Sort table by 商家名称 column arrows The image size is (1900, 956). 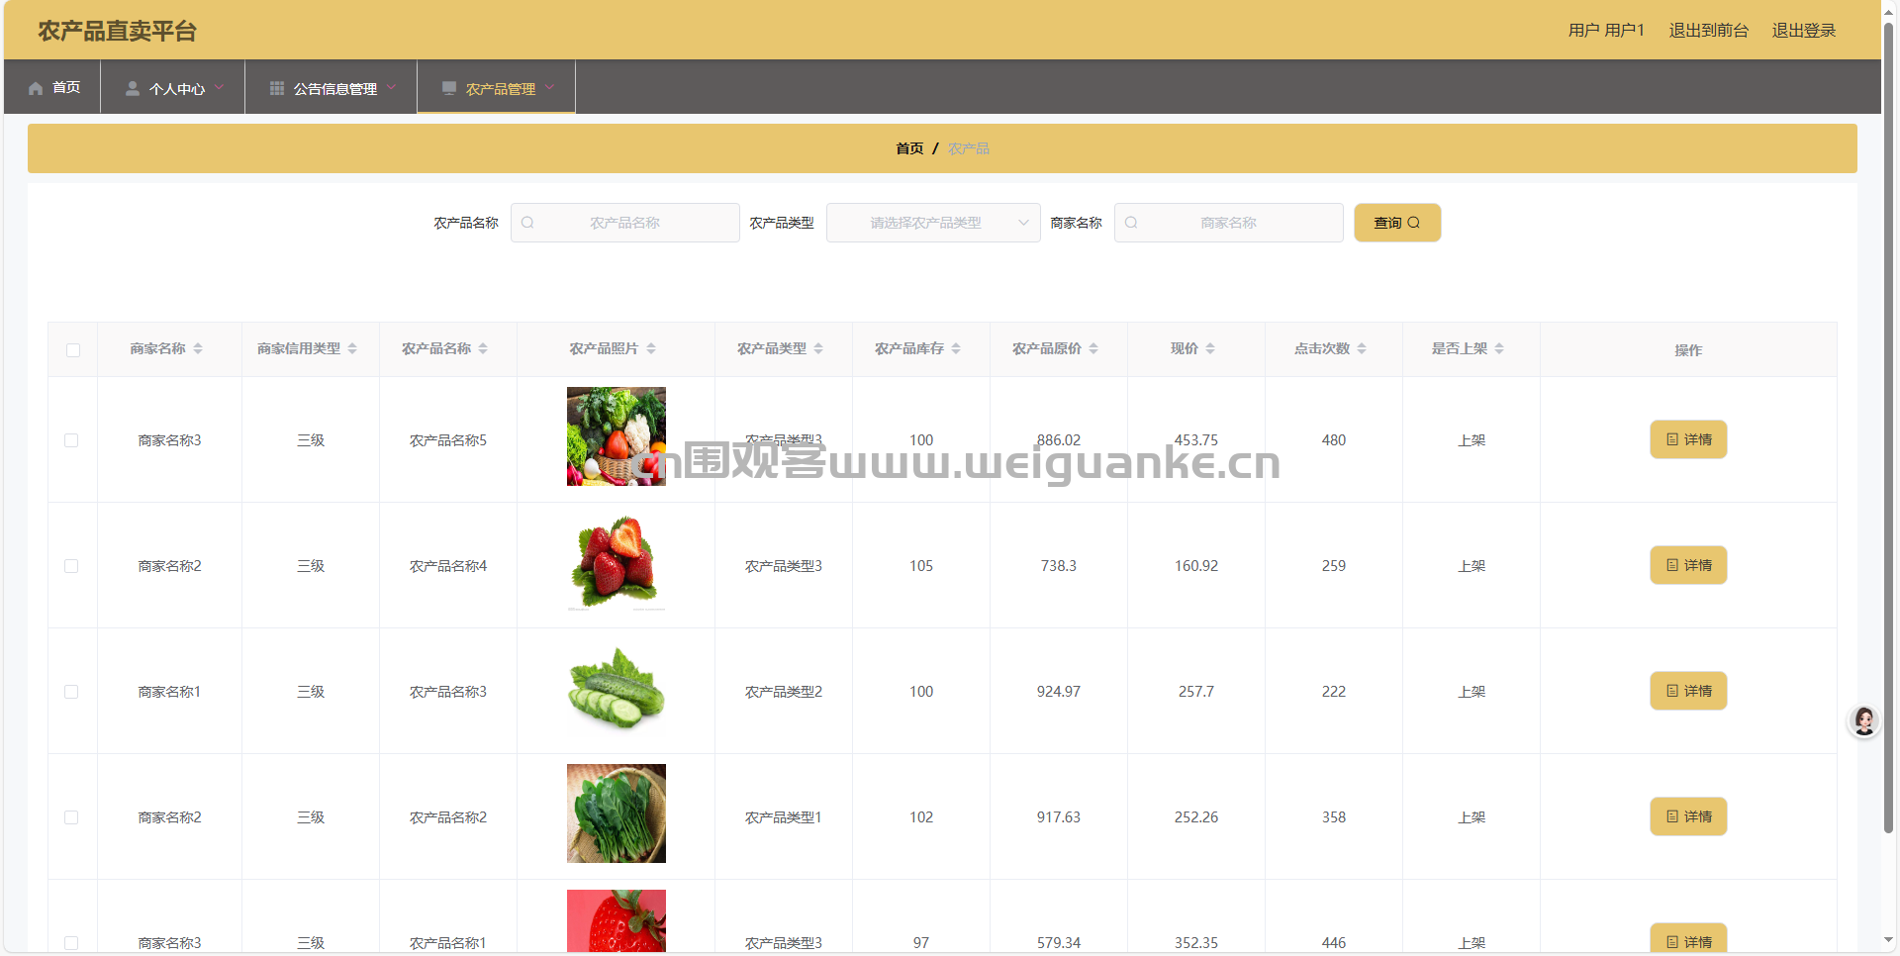click(198, 348)
